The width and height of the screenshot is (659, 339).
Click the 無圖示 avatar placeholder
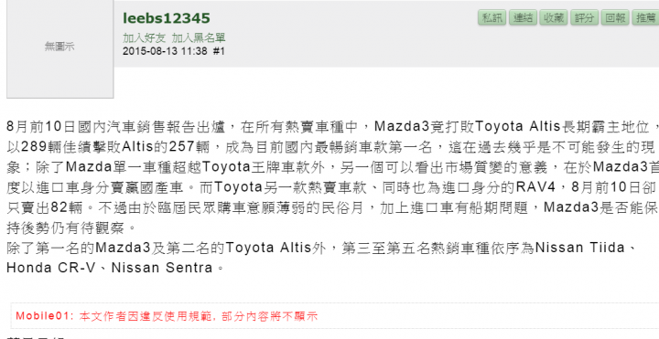tap(60, 48)
